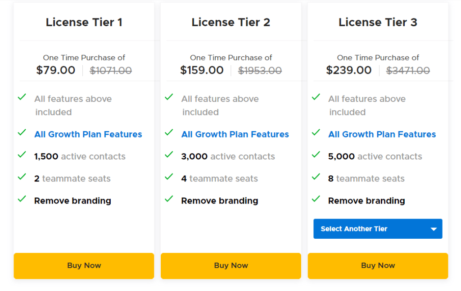Screen dimensions: 461x291
Task: Click the checkmark beside 8 teammate seats
Action: [x=316, y=177]
